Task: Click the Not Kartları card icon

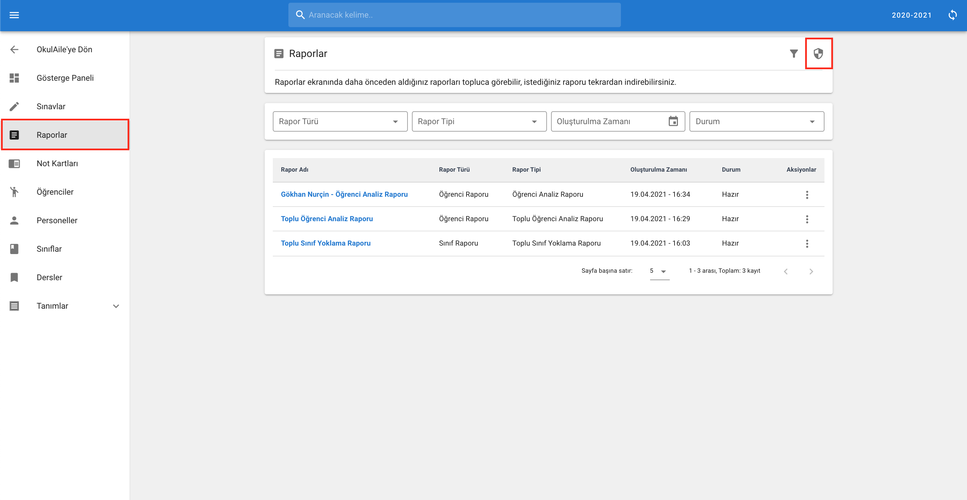Action: [x=14, y=164]
